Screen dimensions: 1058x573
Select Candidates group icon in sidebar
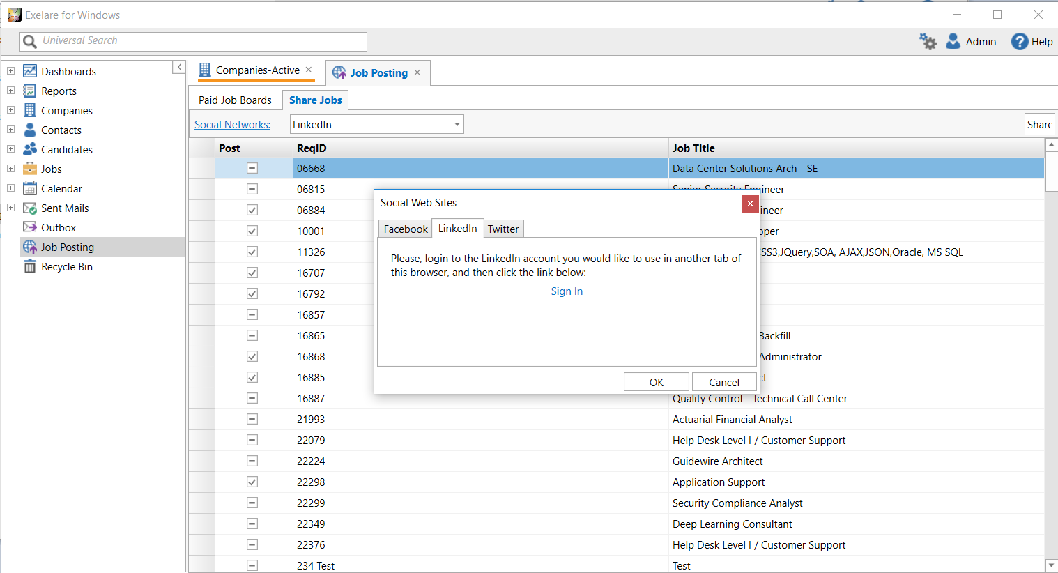click(30, 149)
